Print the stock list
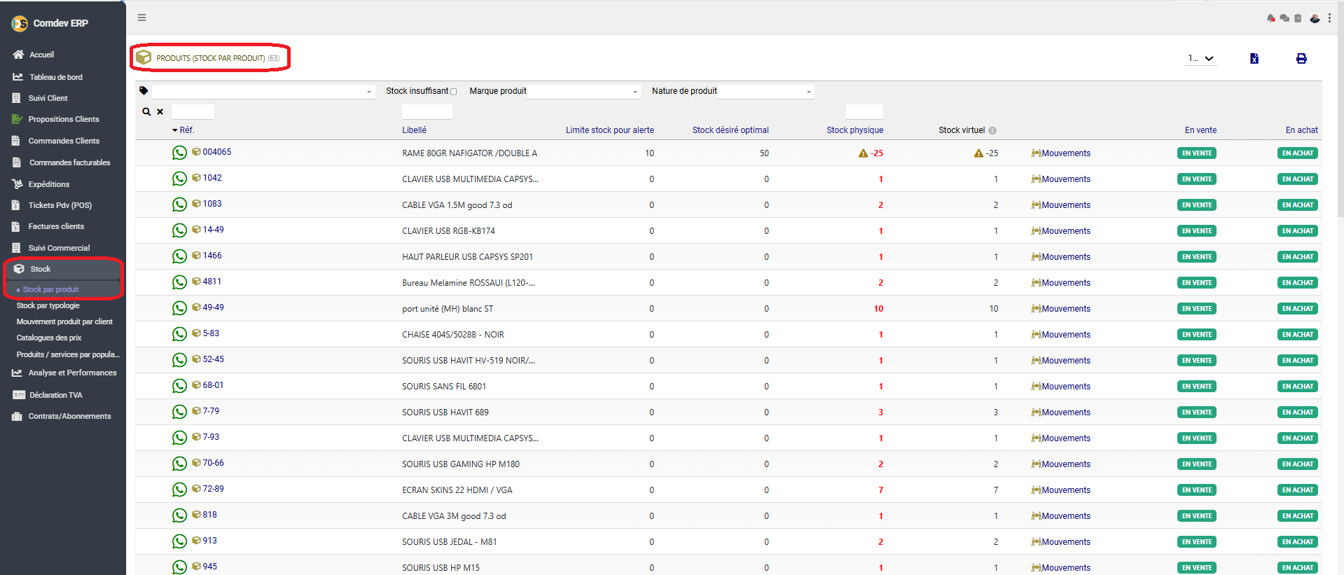 pos(1301,58)
